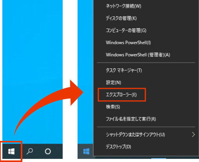Choose 検索(S) menu entry
Viewport: 199px width, 162px height.
(113, 107)
